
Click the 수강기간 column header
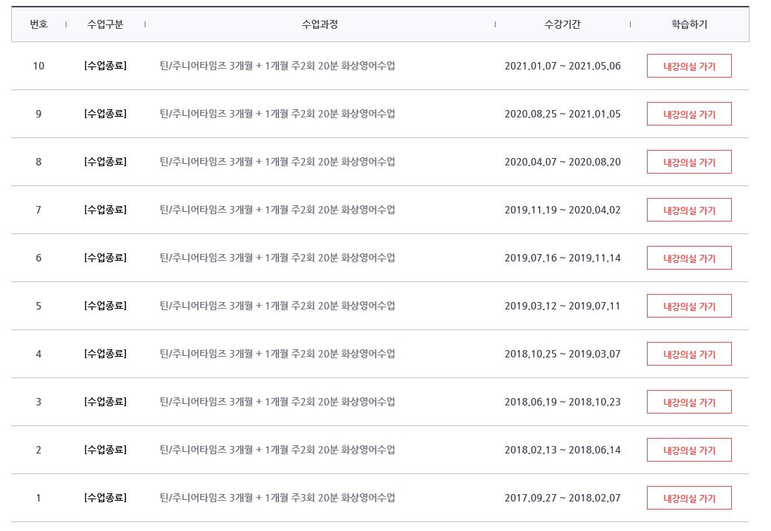(x=562, y=24)
